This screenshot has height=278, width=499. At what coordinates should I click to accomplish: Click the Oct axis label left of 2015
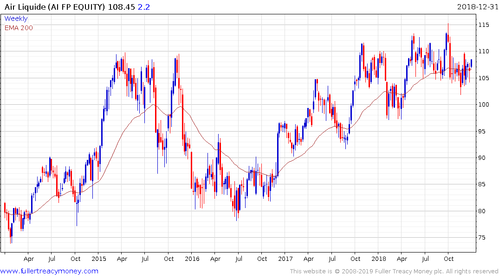pos(75,259)
